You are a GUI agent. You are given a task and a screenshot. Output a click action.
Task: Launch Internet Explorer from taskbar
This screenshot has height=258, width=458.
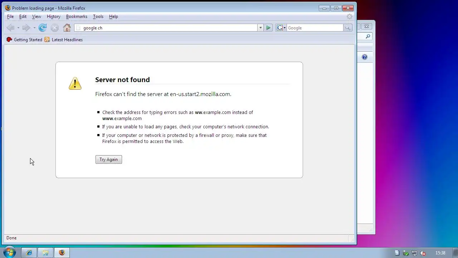pos(29,253)
